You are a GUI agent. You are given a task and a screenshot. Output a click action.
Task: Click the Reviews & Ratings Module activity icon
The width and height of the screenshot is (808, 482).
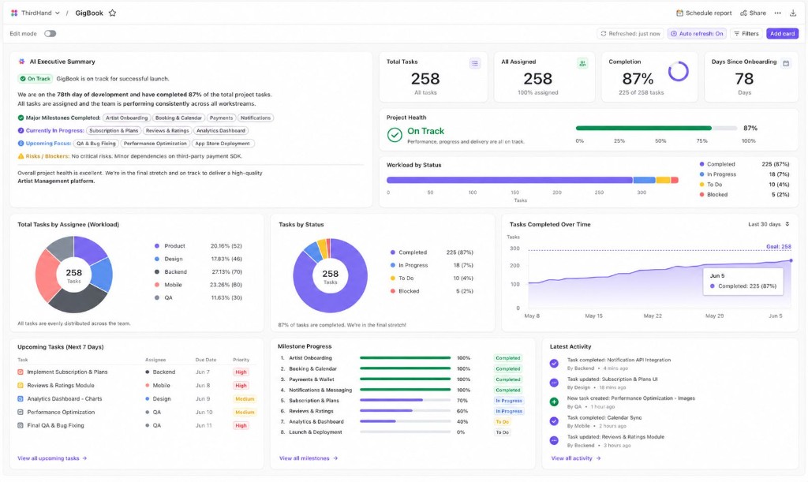pyautogui.click(x=554, y=440)
